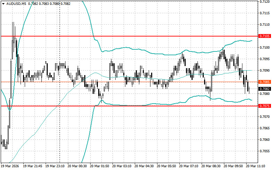
Task: Click the 0.7115 price scale value
Action: click(265, 13)
